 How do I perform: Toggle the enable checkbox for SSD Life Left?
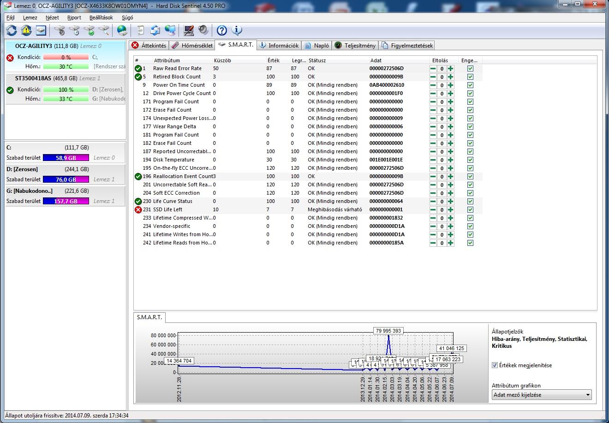click(x=470, y=210)
